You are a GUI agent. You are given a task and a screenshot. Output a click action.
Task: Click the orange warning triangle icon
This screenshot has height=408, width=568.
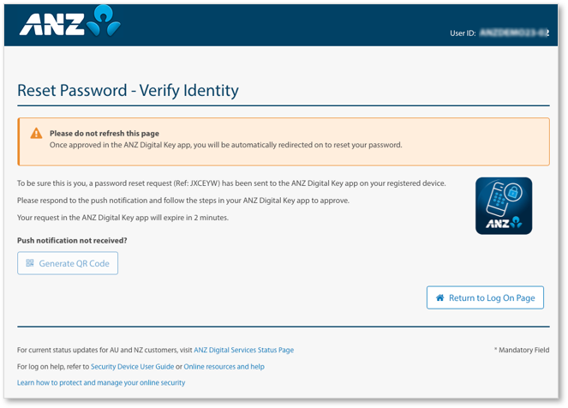pos(36,133)
